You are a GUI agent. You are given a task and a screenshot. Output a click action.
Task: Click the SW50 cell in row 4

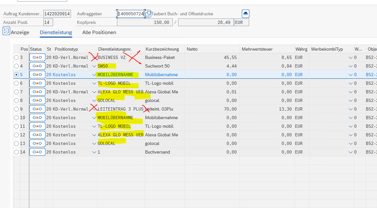coord(121,66)
